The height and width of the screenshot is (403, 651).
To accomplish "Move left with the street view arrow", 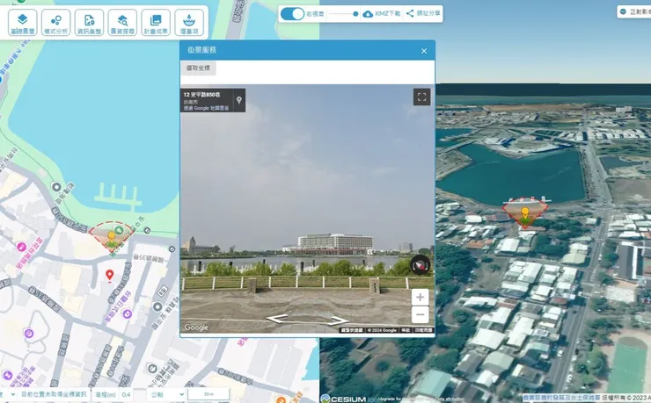I will tap(278, 319).
